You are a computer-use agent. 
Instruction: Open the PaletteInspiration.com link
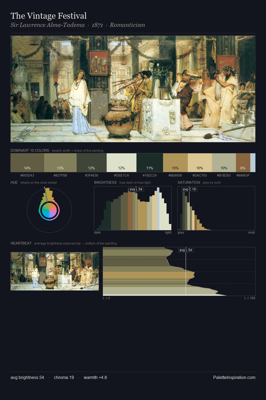pos(234,377)
